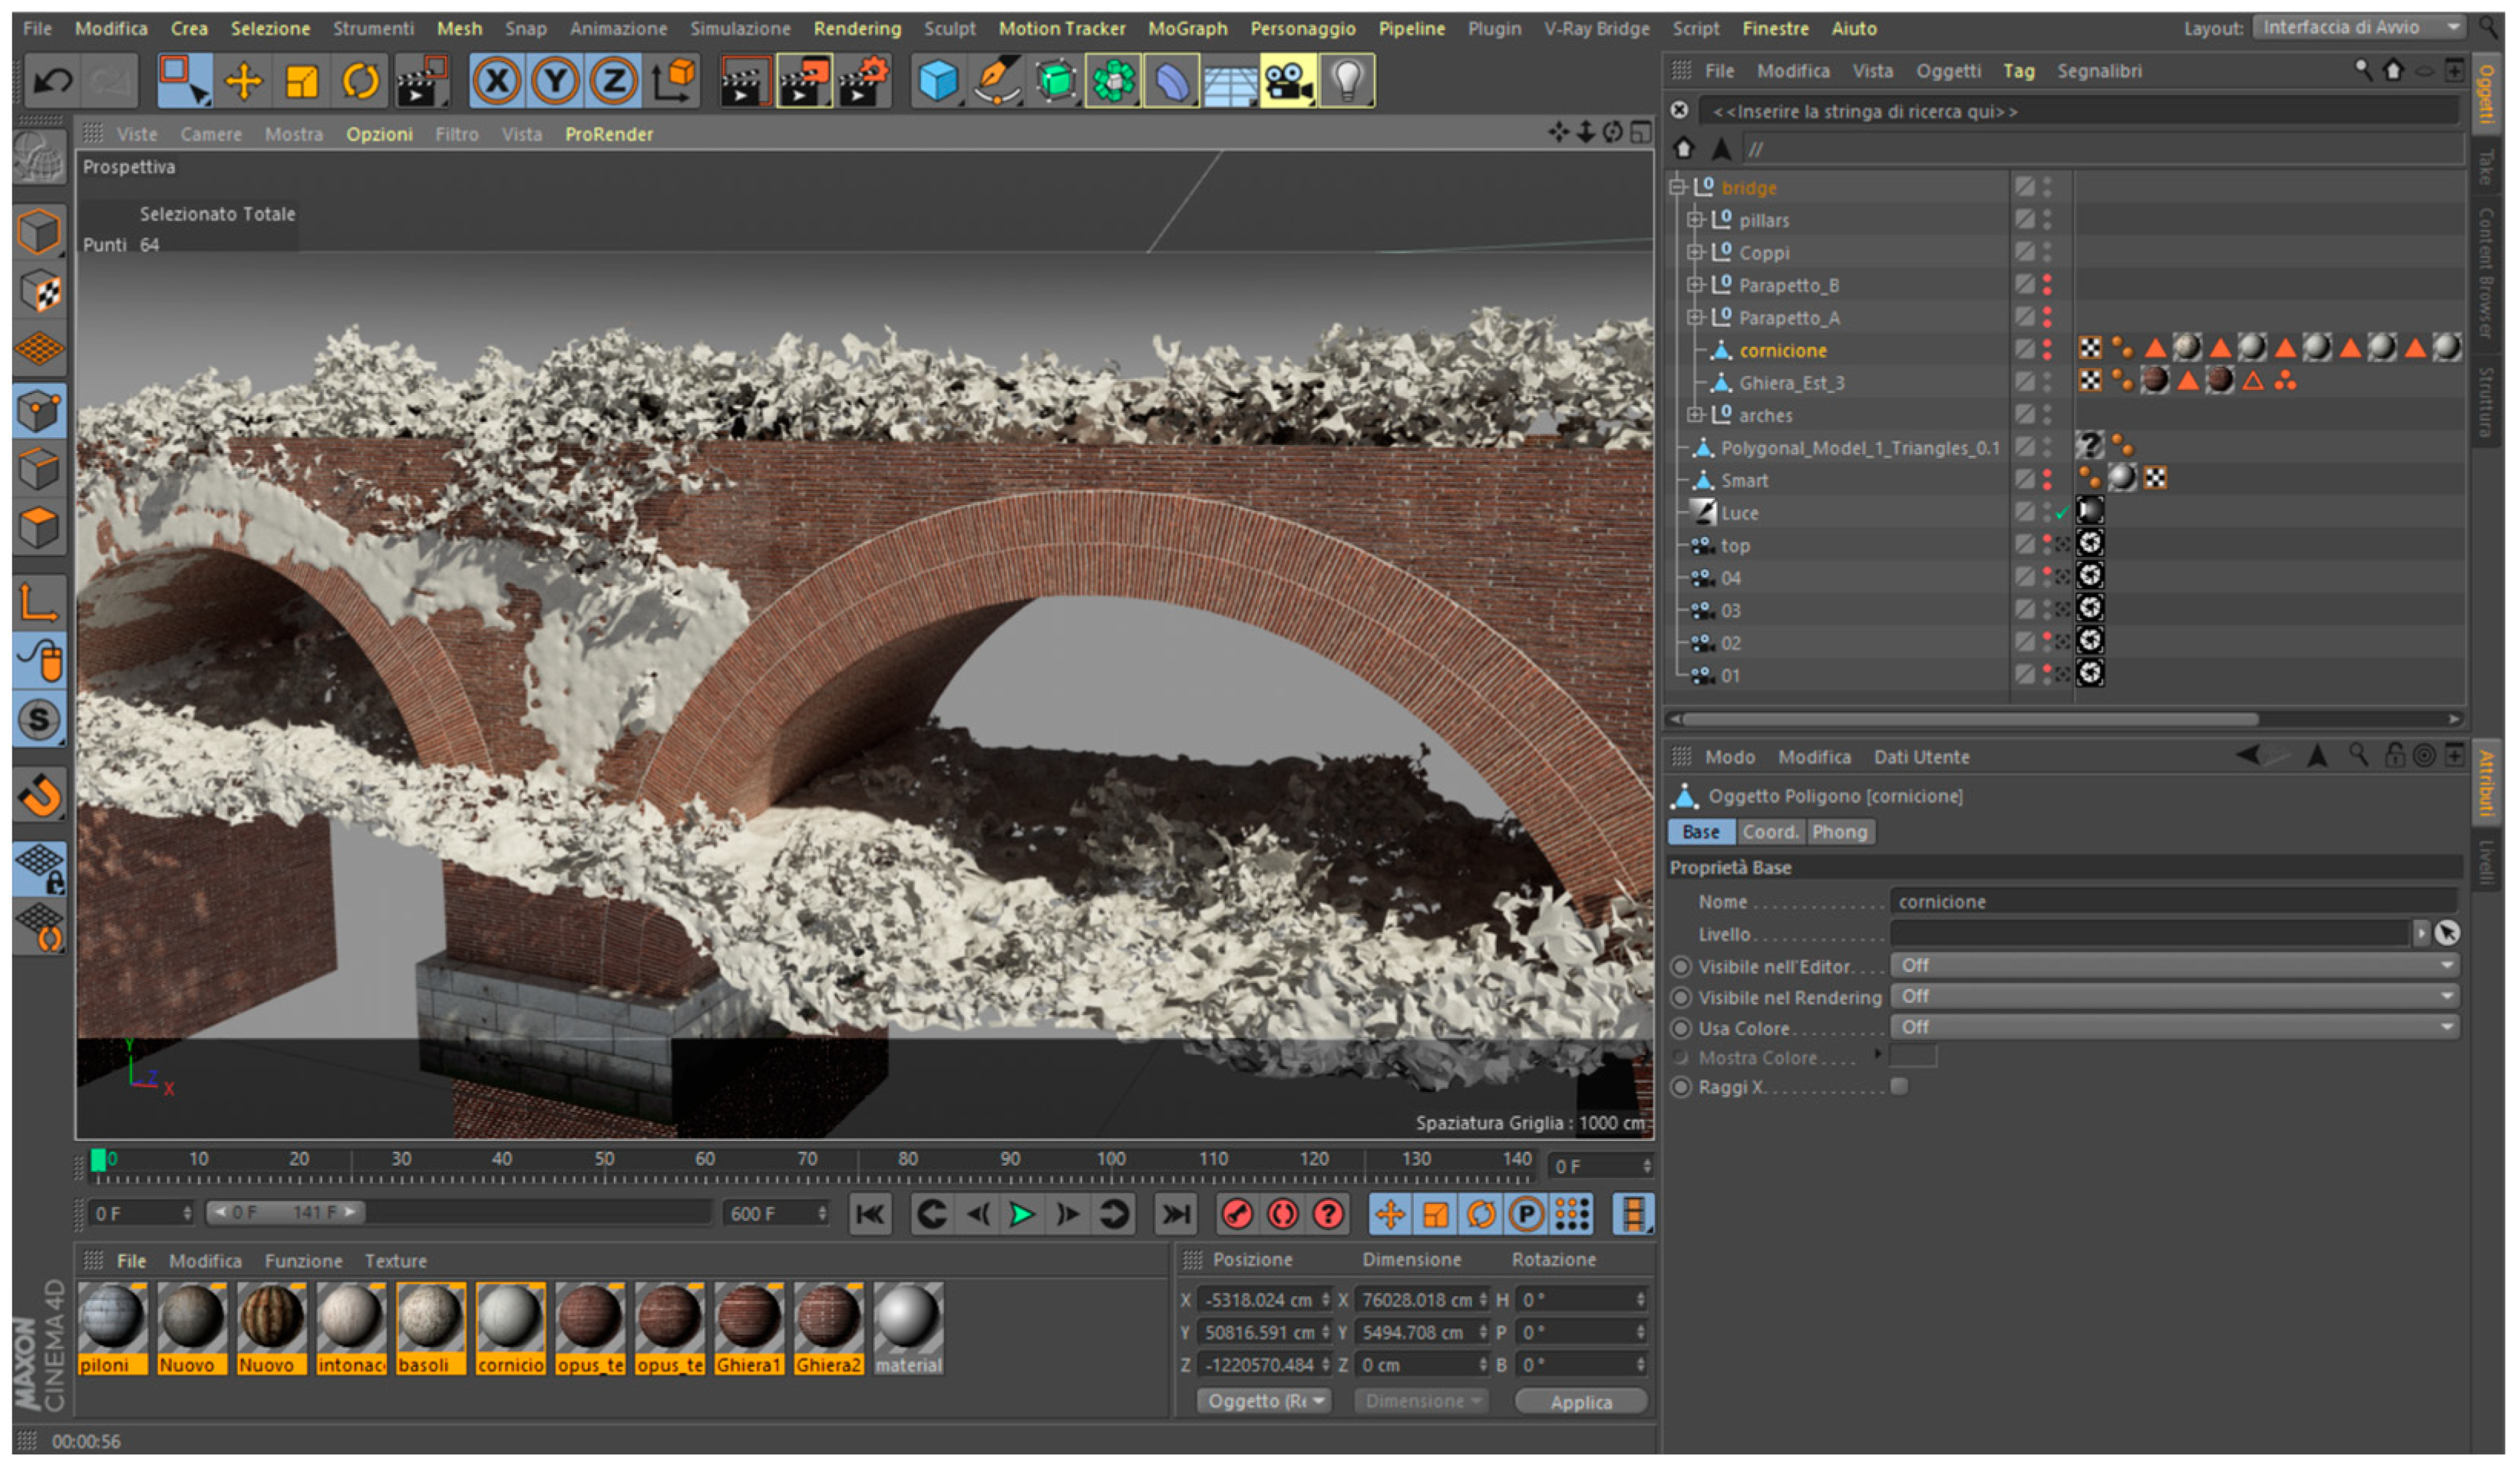2520x1471 pixels.
Task: Open the Layout Interfaccia di Avvio dropdown
Action: click(2359, 28)
